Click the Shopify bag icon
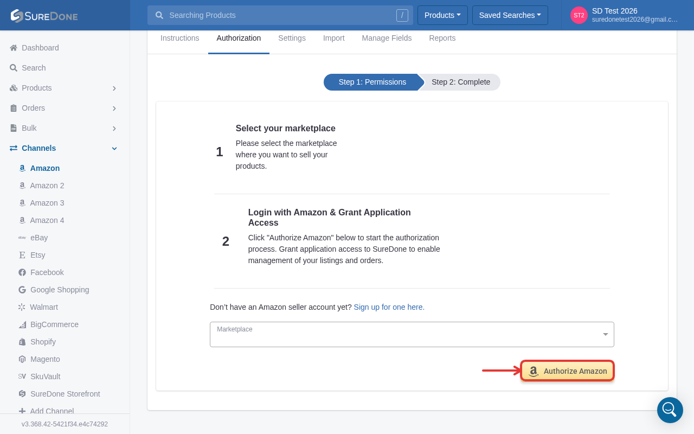694x434 pixels. pyautogui.click(x=22, y=342)
